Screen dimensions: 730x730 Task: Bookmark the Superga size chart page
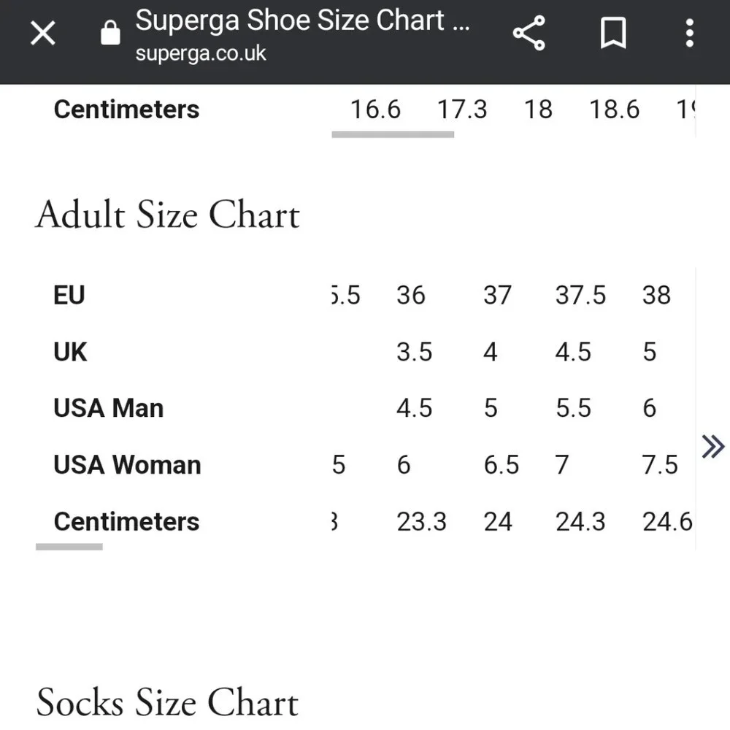pyautogui.click(x=612, y=34)
